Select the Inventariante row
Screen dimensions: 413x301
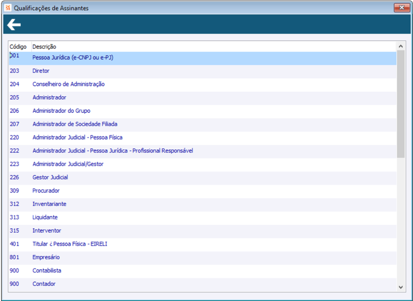[x=202, y=205]
